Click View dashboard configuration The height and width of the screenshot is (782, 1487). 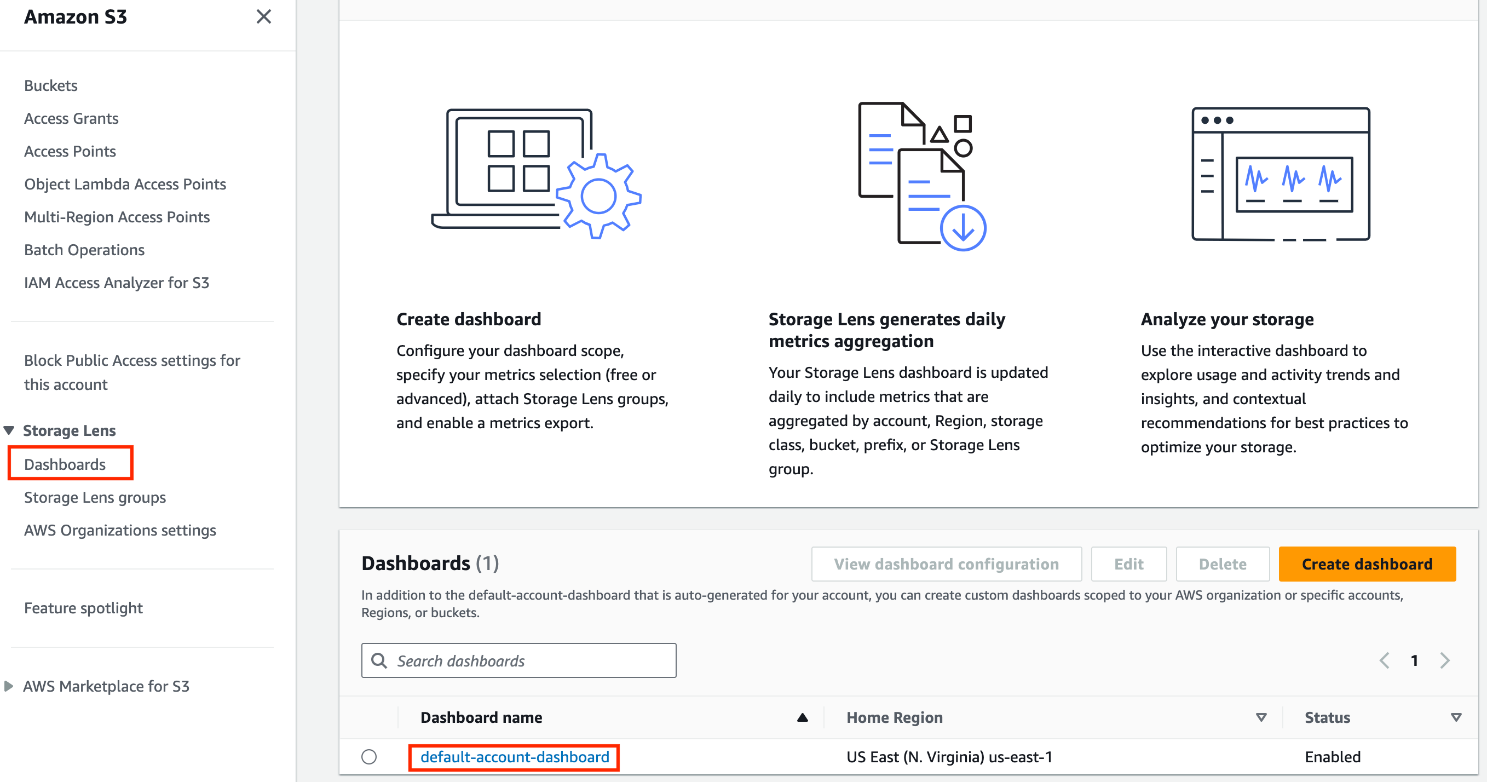click(x=946, y=563)
